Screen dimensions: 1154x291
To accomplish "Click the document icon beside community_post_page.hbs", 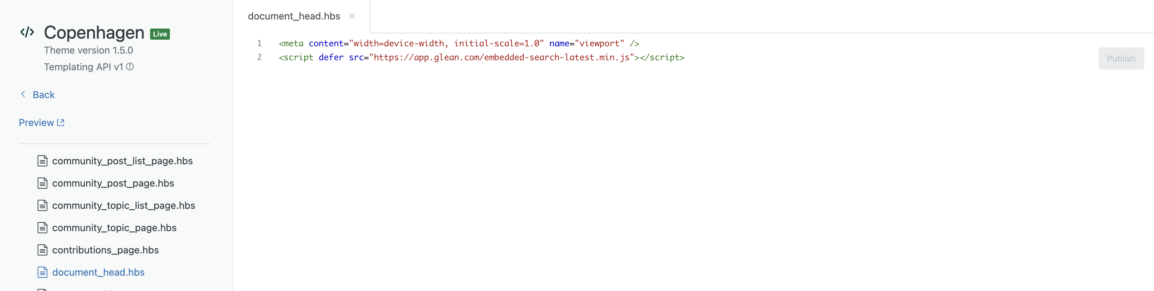I will 42,183.
